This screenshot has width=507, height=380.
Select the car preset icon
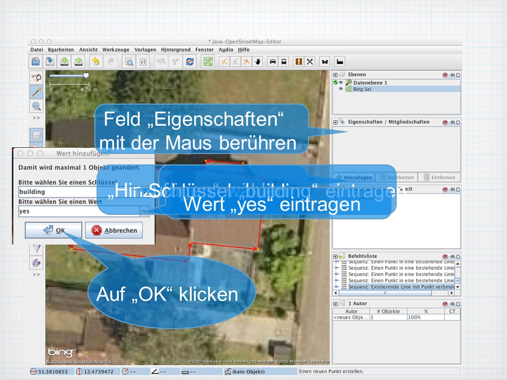(273, 62)
